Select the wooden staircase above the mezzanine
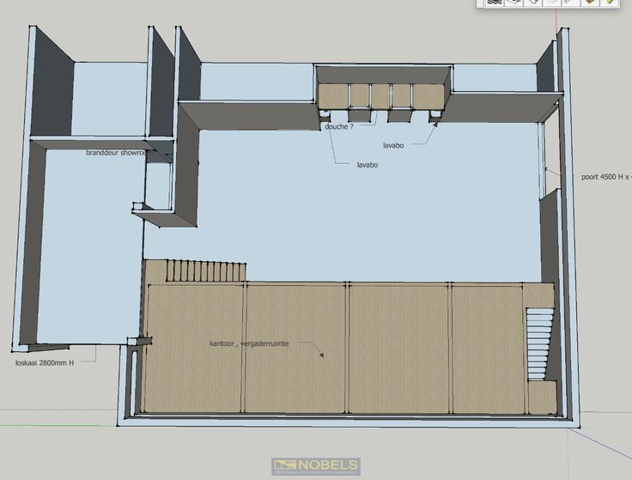This screenshot has width=632, height=480. 204,271
